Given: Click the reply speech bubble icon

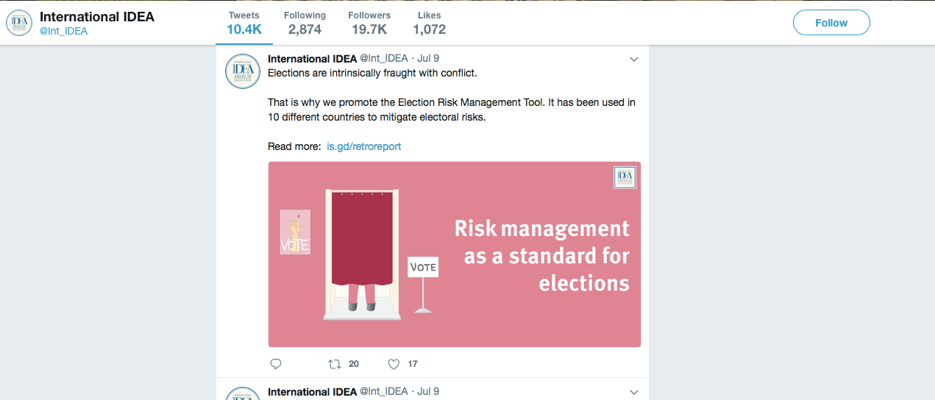Looking at the screenshot, I should point(276,364).
